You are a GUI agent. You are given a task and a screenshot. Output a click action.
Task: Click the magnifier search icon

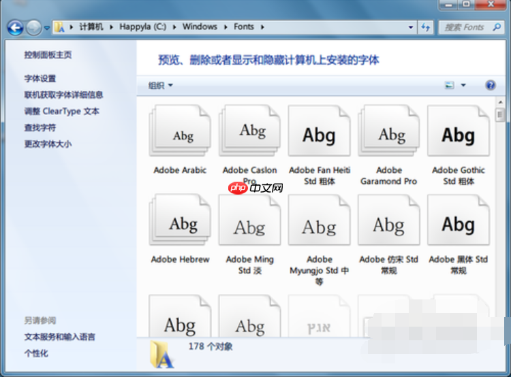coord(496,27)
